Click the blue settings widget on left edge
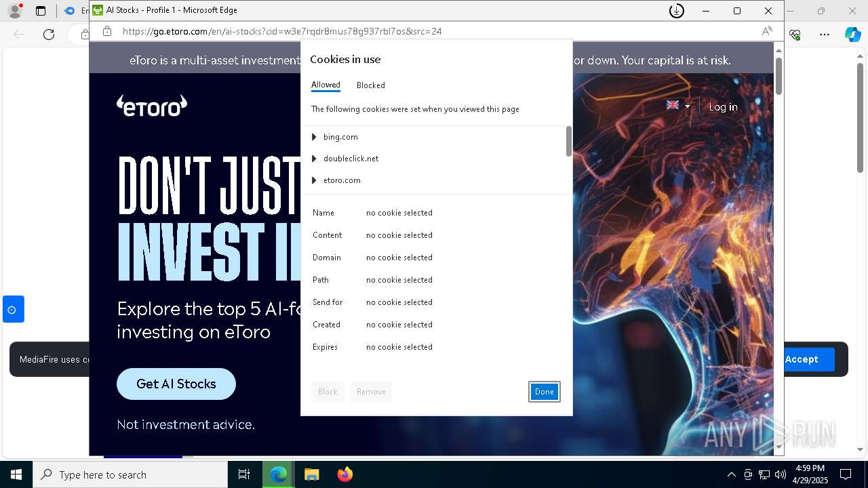Image resolution: width=868 pixels, height=488 pixels. coord(13,310)
